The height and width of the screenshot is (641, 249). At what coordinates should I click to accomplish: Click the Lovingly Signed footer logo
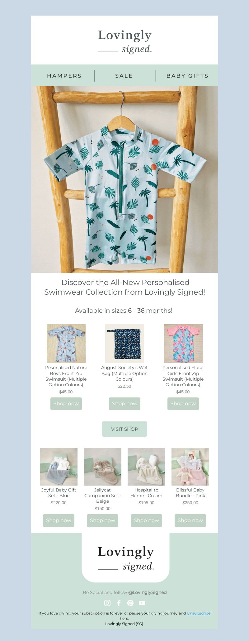coord(126,558)
